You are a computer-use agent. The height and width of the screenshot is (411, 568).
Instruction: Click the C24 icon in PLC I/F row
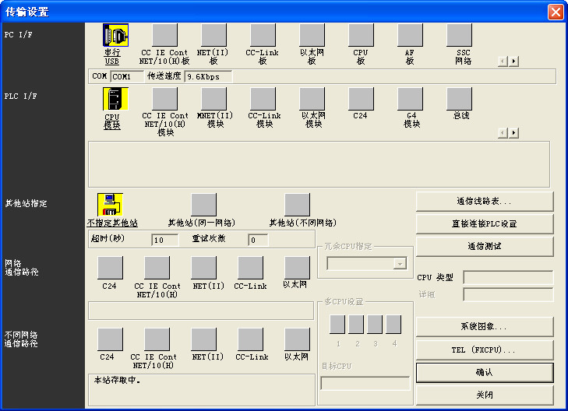click(x=361, y=99)
